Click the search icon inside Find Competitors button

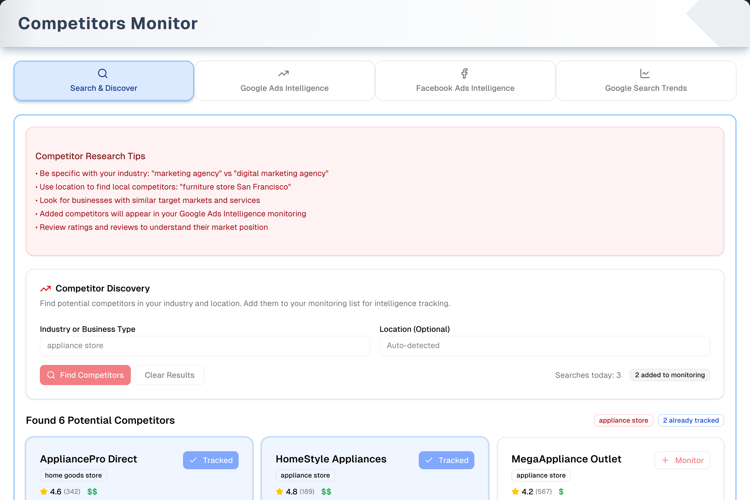point(51,375)
